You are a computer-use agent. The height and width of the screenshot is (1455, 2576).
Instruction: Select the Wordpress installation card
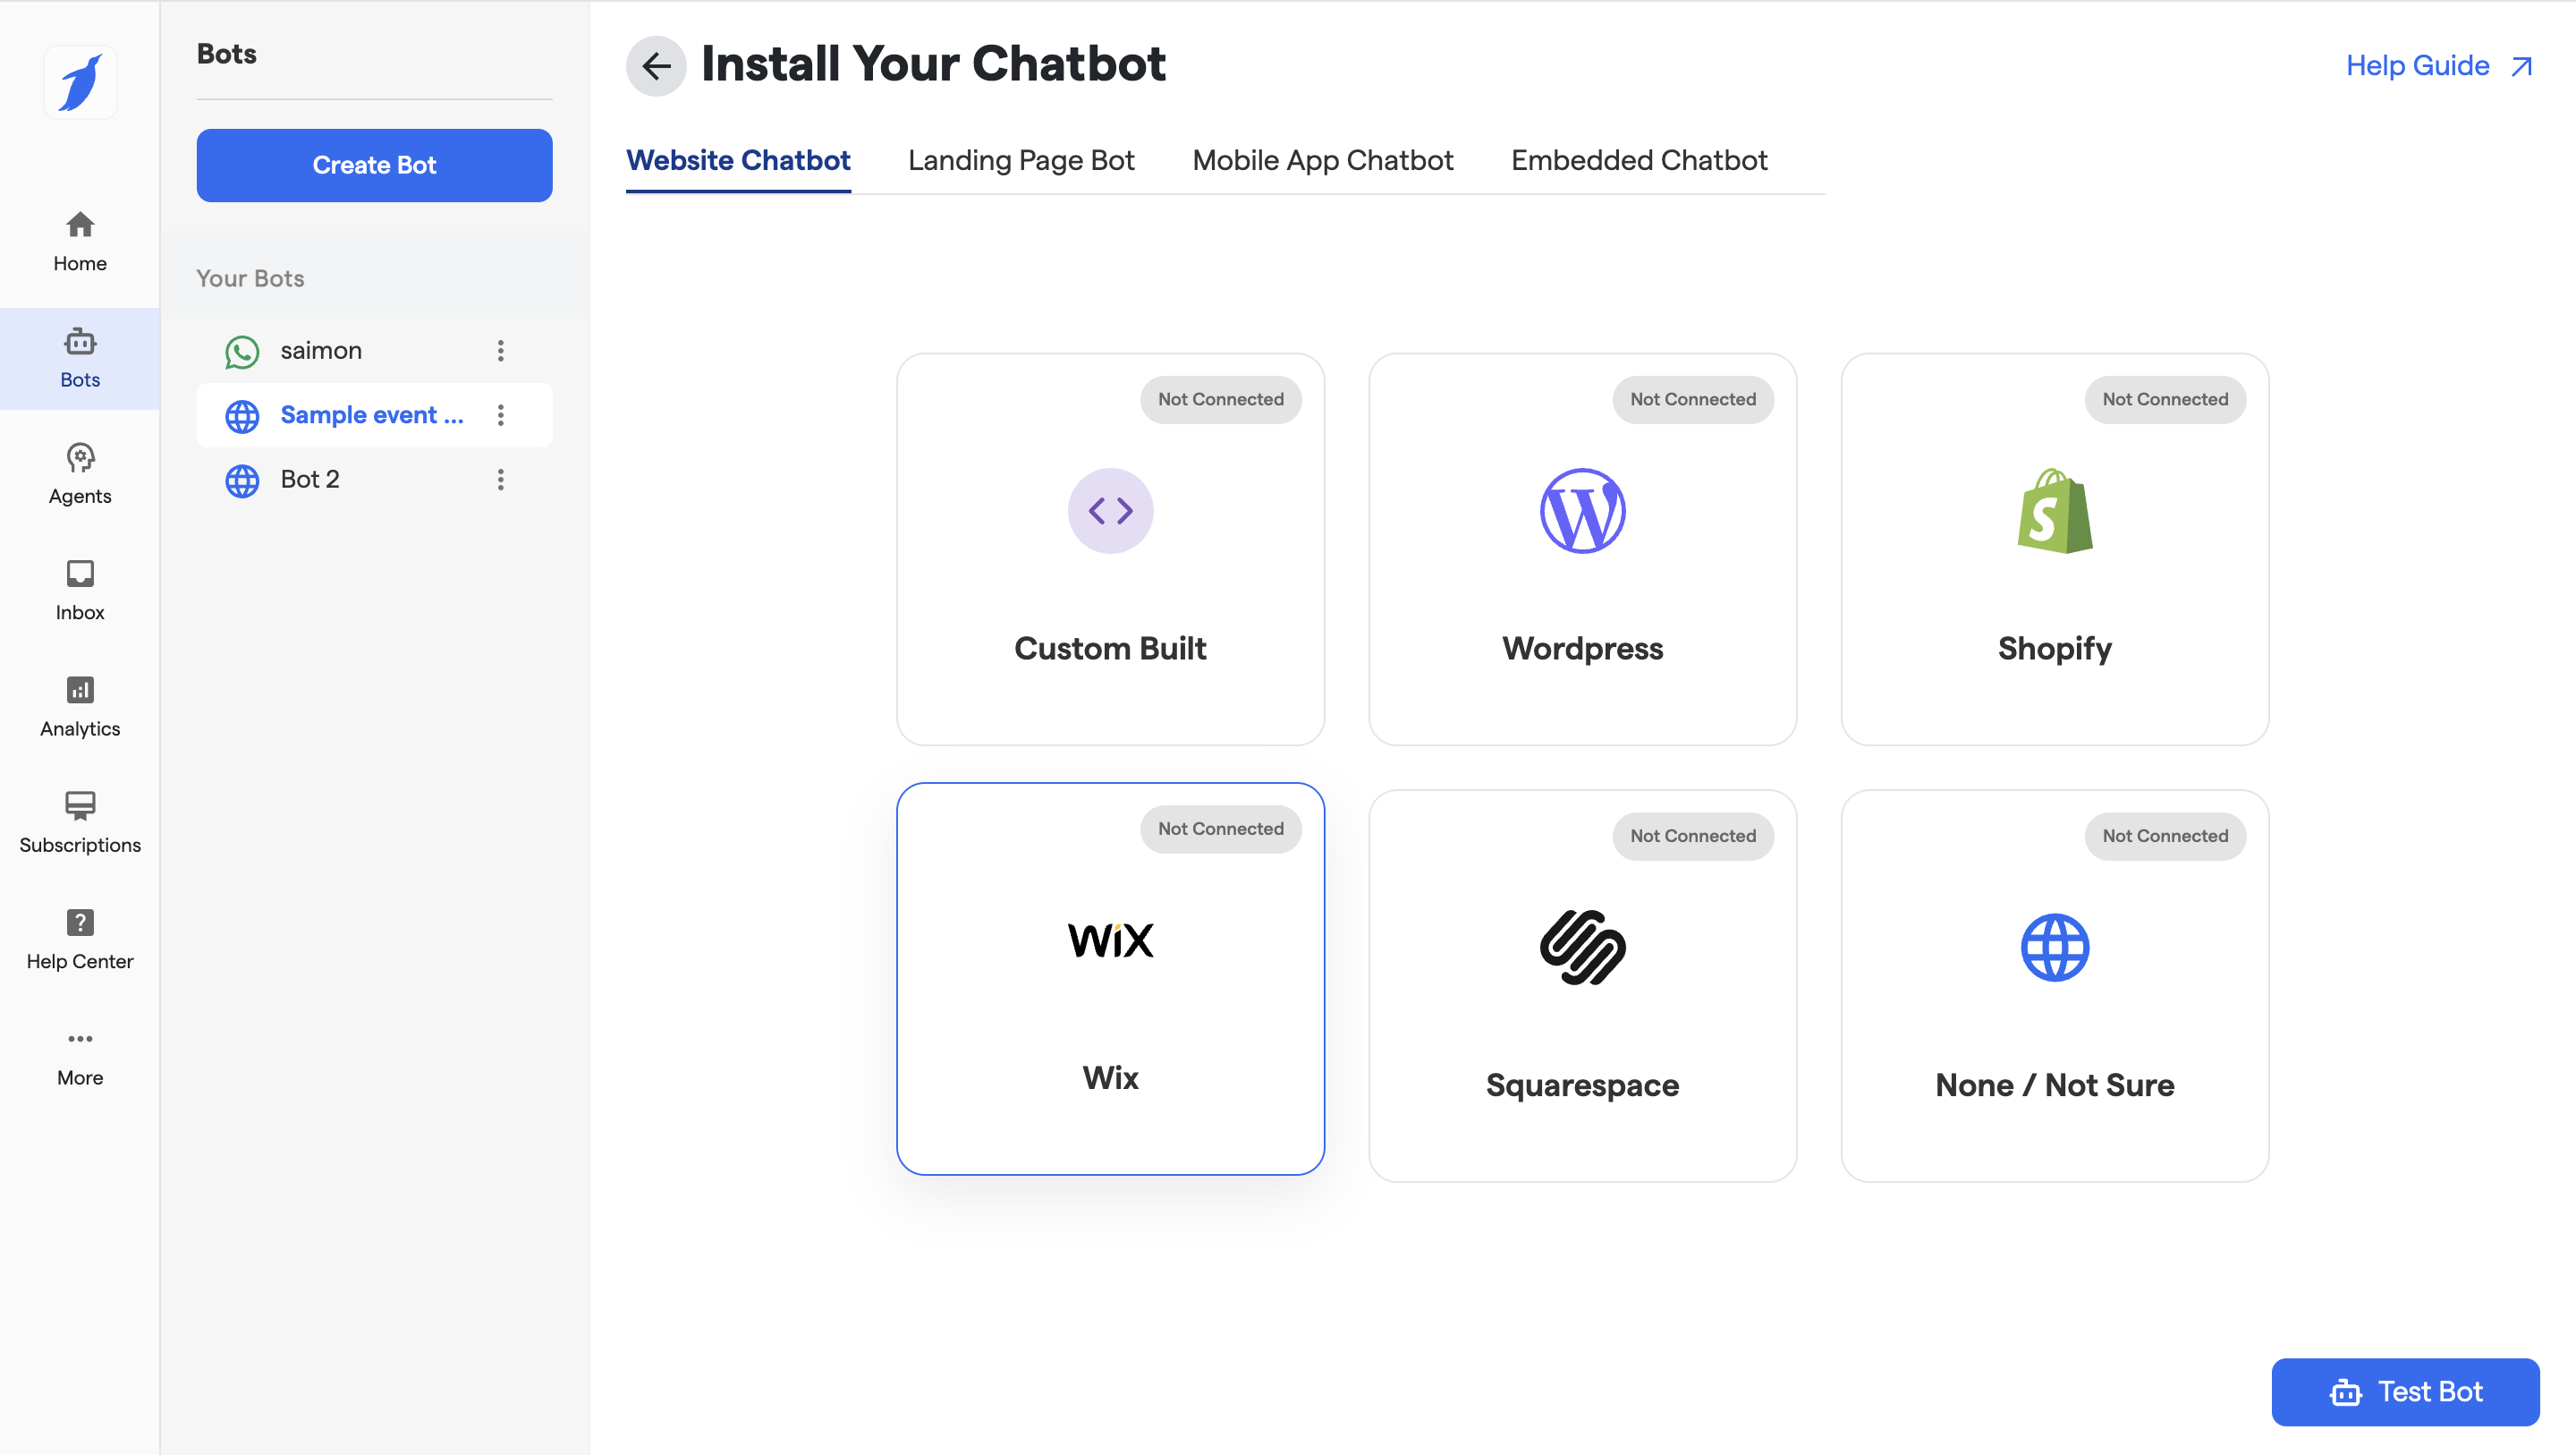pos(1582,549)
